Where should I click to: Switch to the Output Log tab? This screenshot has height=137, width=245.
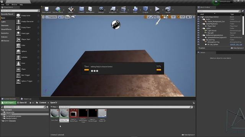point(26,99)
